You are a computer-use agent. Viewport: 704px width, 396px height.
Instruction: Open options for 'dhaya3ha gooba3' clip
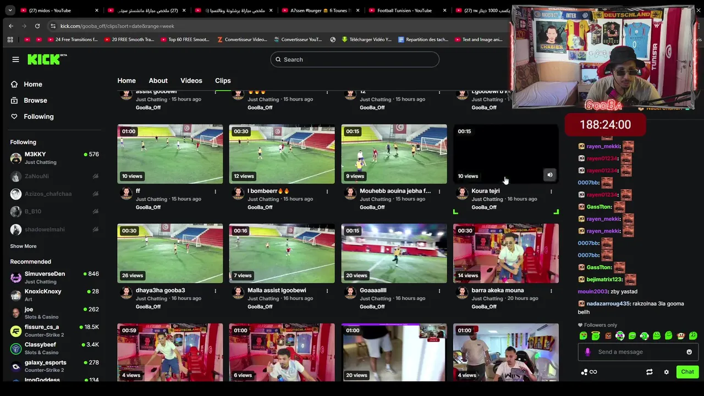click(x=215, y=291)
